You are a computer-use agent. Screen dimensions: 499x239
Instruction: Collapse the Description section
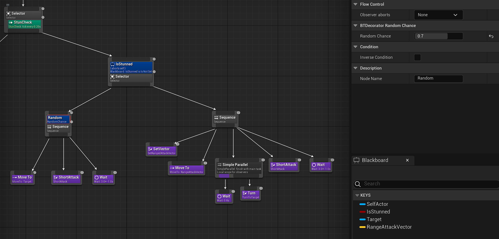coord(355,68)
